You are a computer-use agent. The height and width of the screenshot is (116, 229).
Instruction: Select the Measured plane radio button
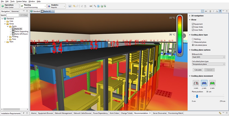click(193, 42)
